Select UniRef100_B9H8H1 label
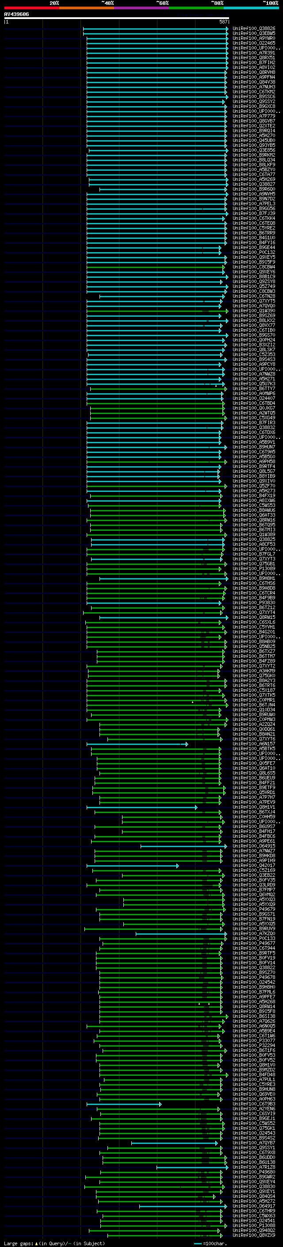The height and width of the screenshot is (1247, 283). coord(254,578)
